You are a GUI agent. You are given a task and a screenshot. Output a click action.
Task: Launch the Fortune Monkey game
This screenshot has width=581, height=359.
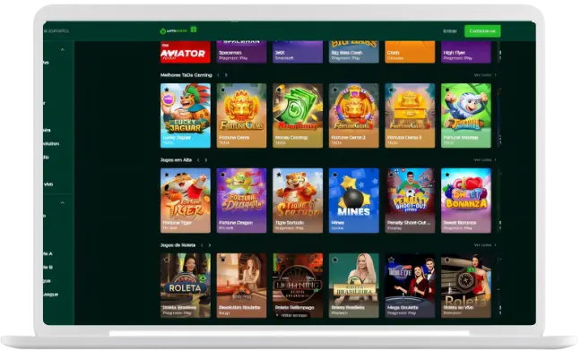tap(466, 115)
